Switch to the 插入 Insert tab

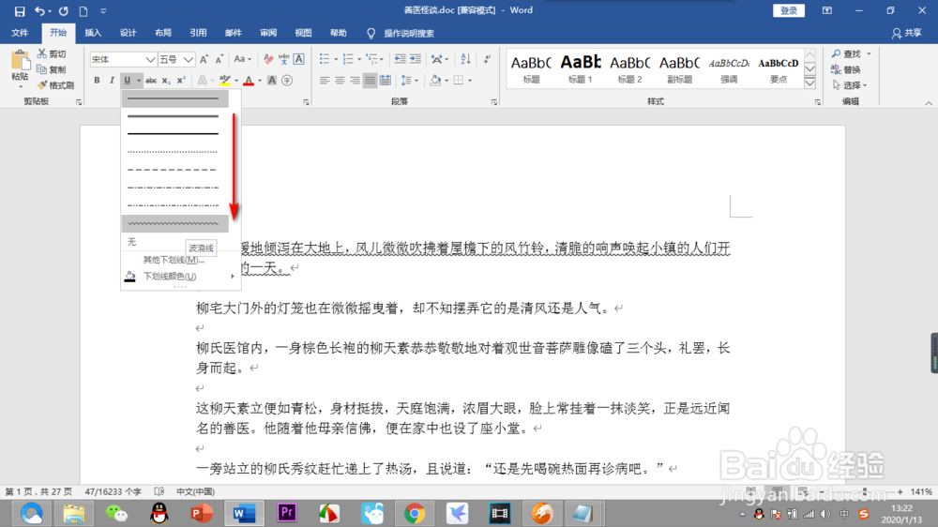tap(93, 33)
